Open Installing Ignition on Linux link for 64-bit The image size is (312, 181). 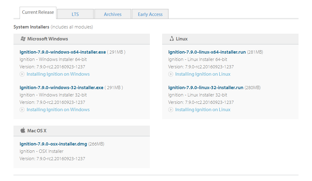[x=203, y=74]
